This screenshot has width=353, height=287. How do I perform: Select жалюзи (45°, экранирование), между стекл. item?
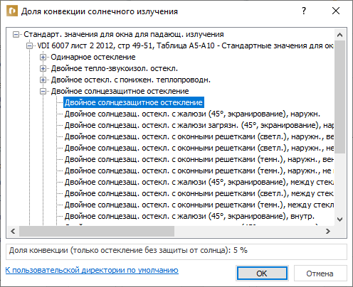tap(199, 182)
